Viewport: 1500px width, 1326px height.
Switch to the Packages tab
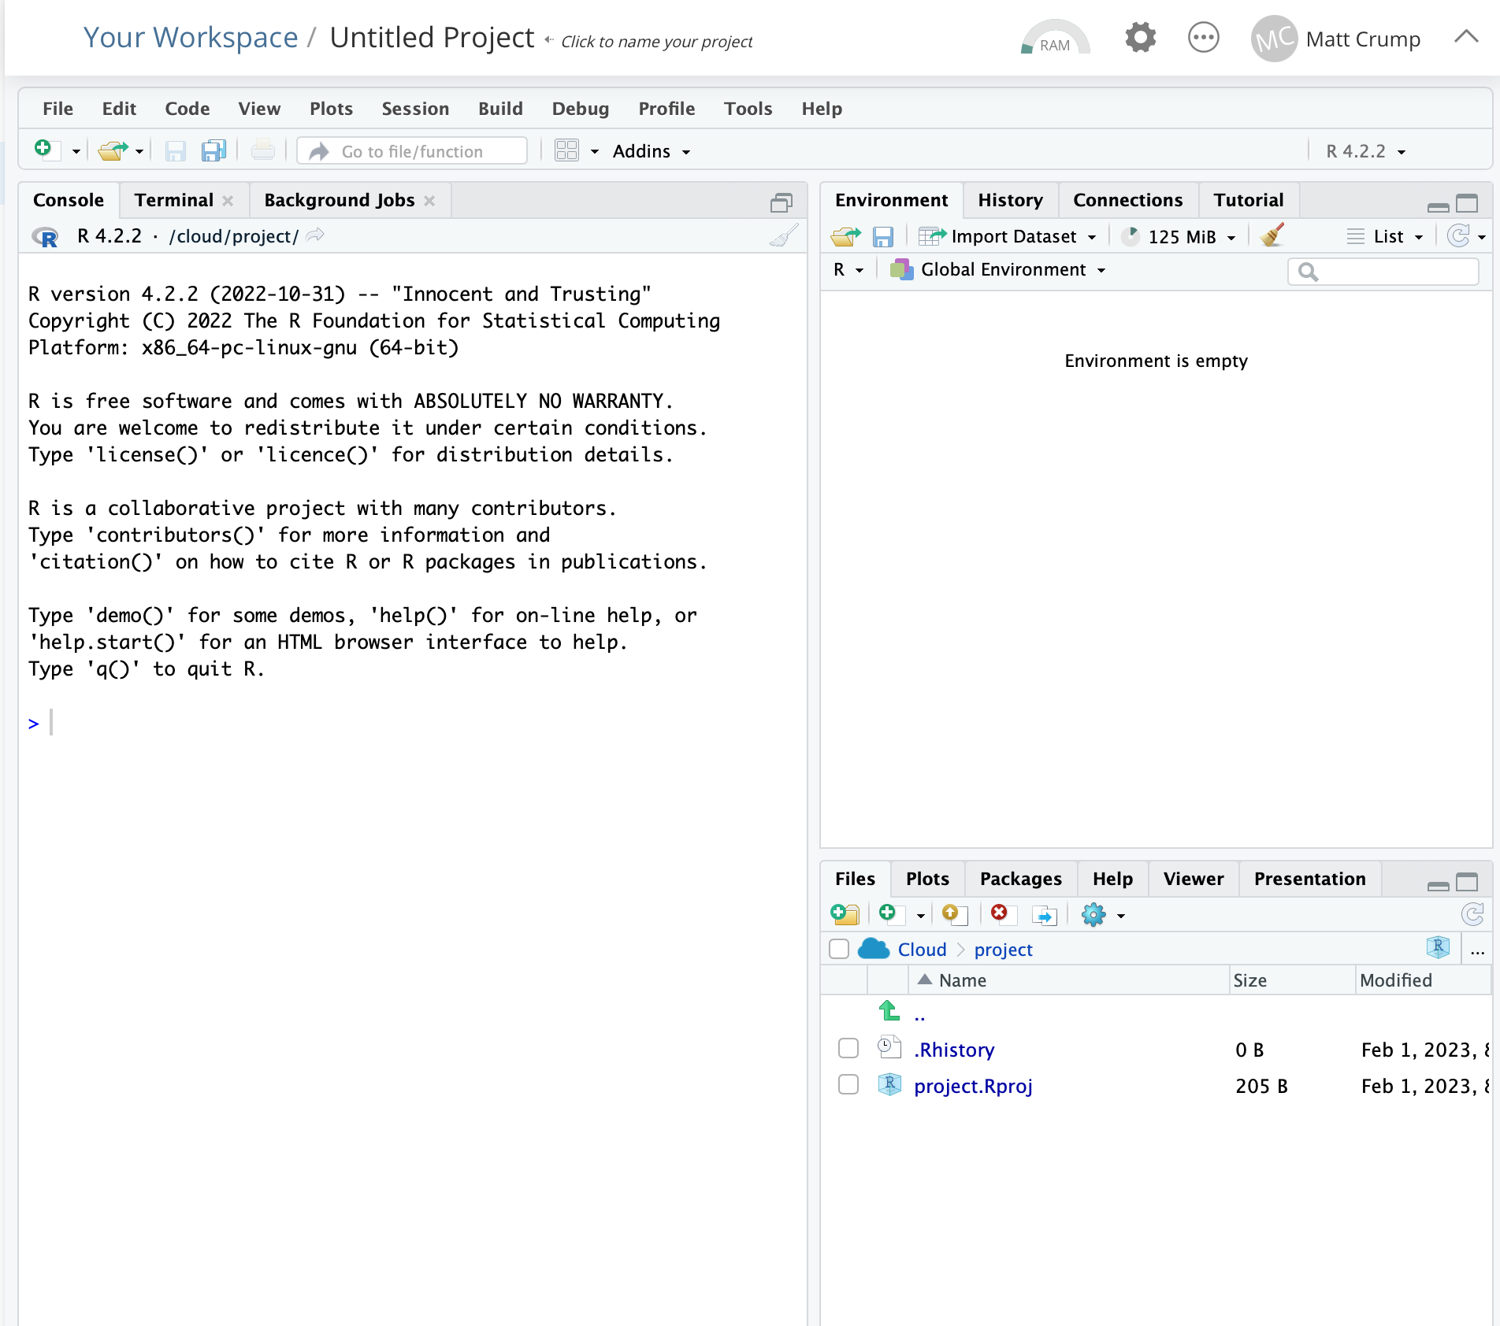tap(1020, 879)
